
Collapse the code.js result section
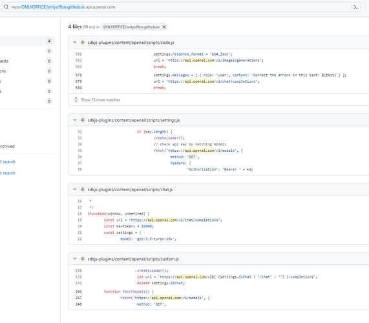point(74,43)
